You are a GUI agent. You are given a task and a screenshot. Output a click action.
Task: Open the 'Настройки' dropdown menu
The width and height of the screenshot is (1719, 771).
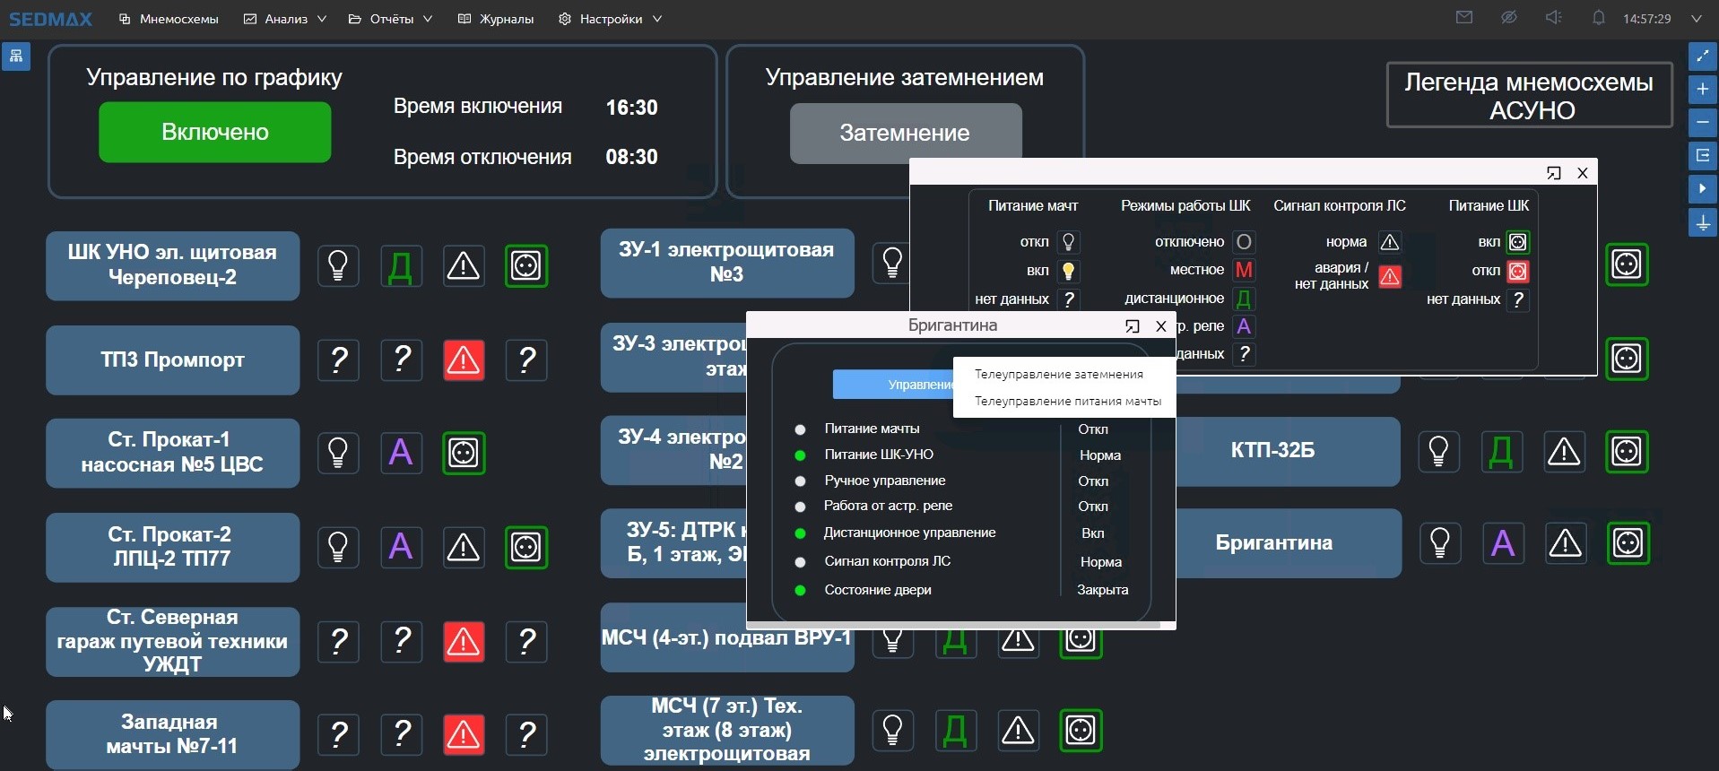click(x=611, y=19)
